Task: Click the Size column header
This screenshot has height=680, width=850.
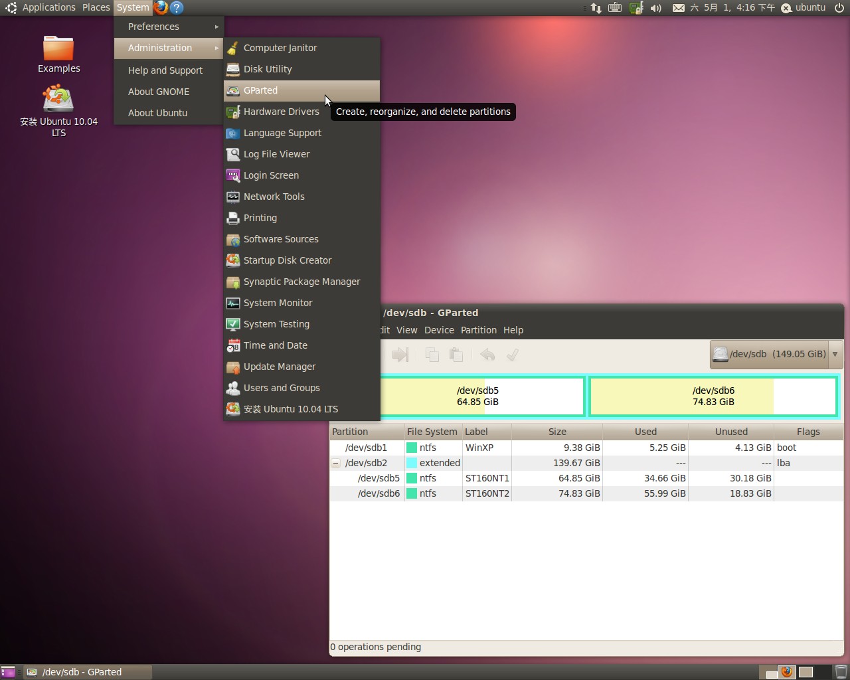Action: (x=557, y=432)
